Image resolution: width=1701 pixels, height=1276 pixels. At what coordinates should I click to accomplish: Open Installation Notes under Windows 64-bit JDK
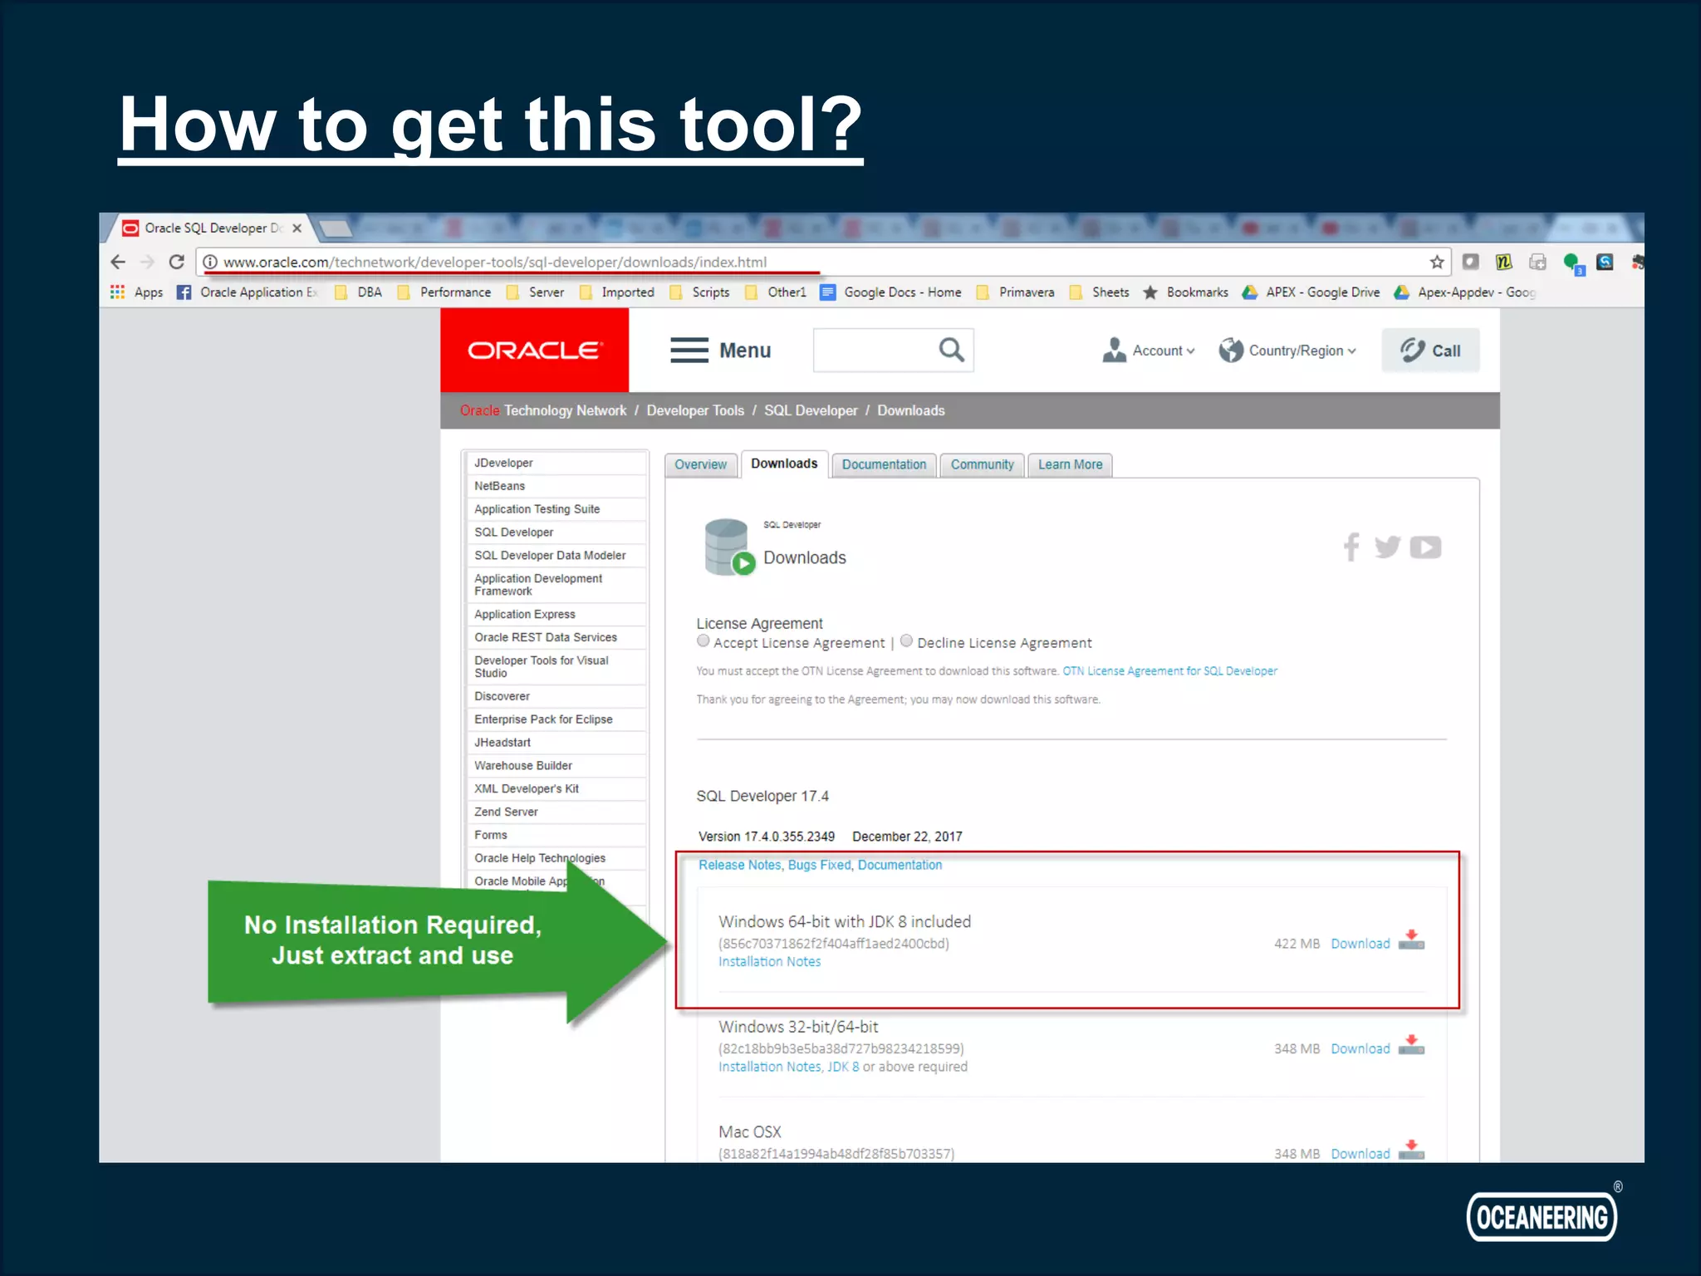tap(769, 961)
